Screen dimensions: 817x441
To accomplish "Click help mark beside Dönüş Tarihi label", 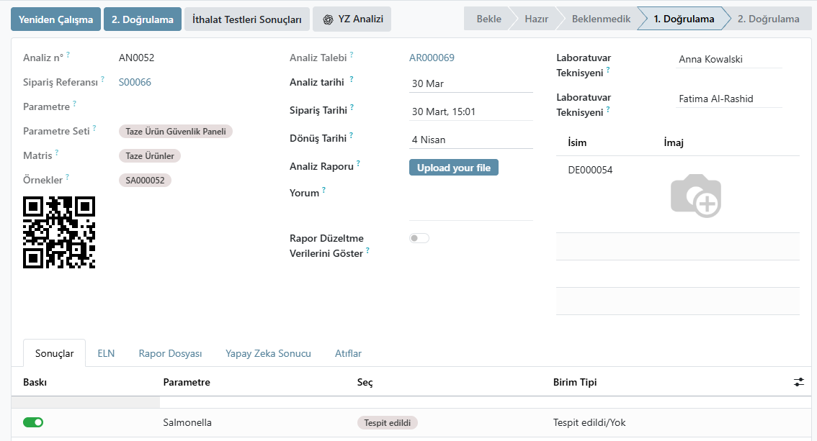I will click(351, 135).
